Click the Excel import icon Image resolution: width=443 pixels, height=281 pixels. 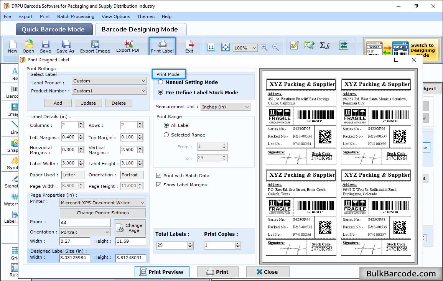point(310,45)
